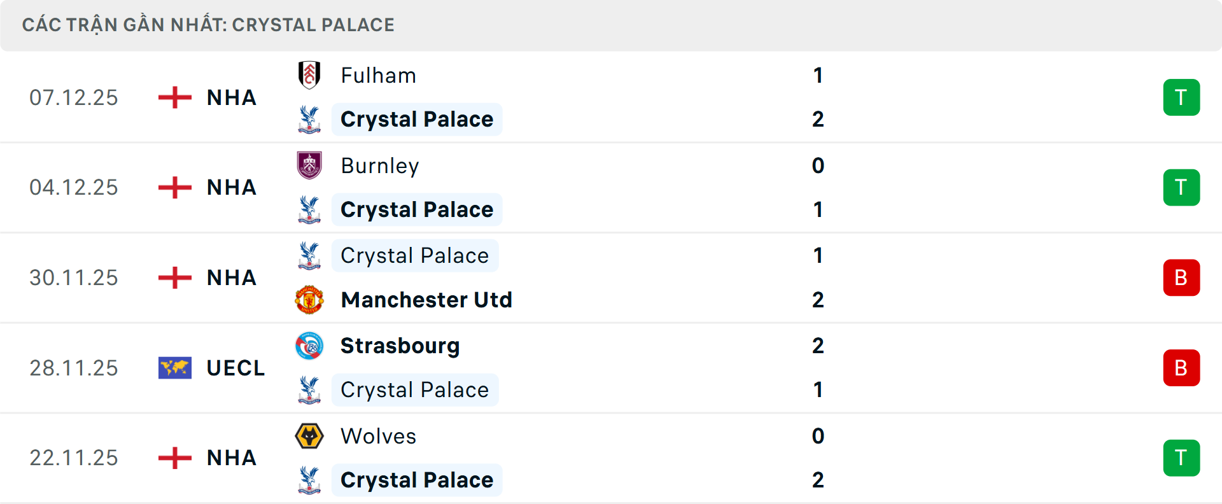Click the Fulham club crest
Screen dimensions: 1222x504
point(309,75)
